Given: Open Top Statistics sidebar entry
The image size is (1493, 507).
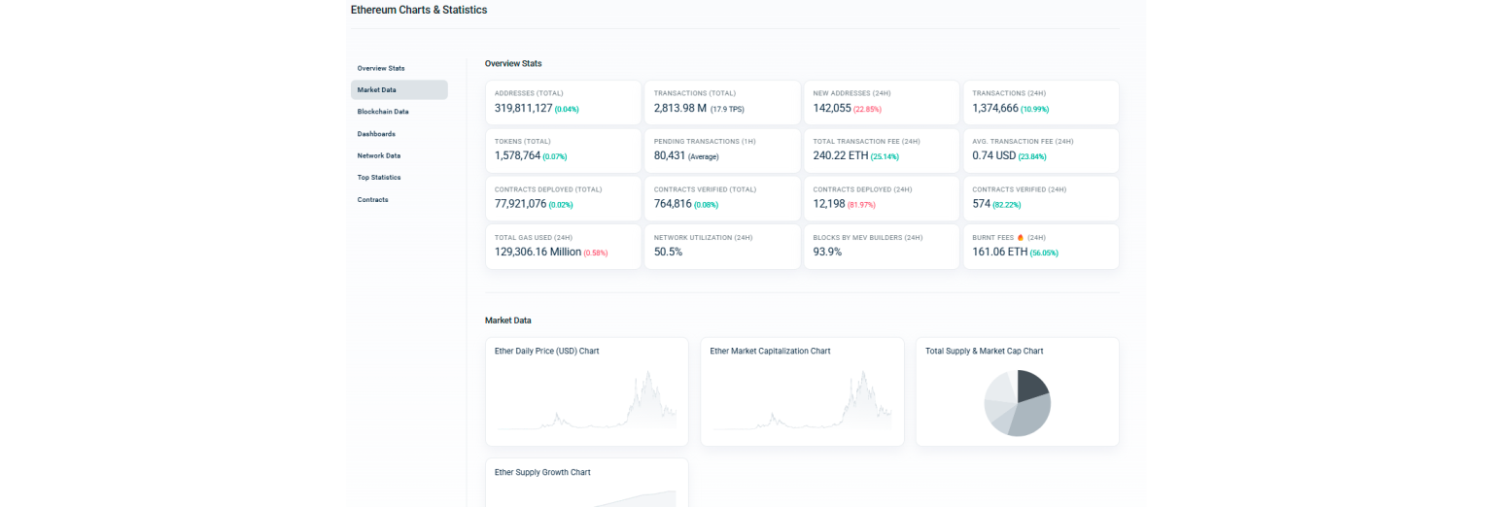Looking at the screenshot, I should [x=379, y=177].
